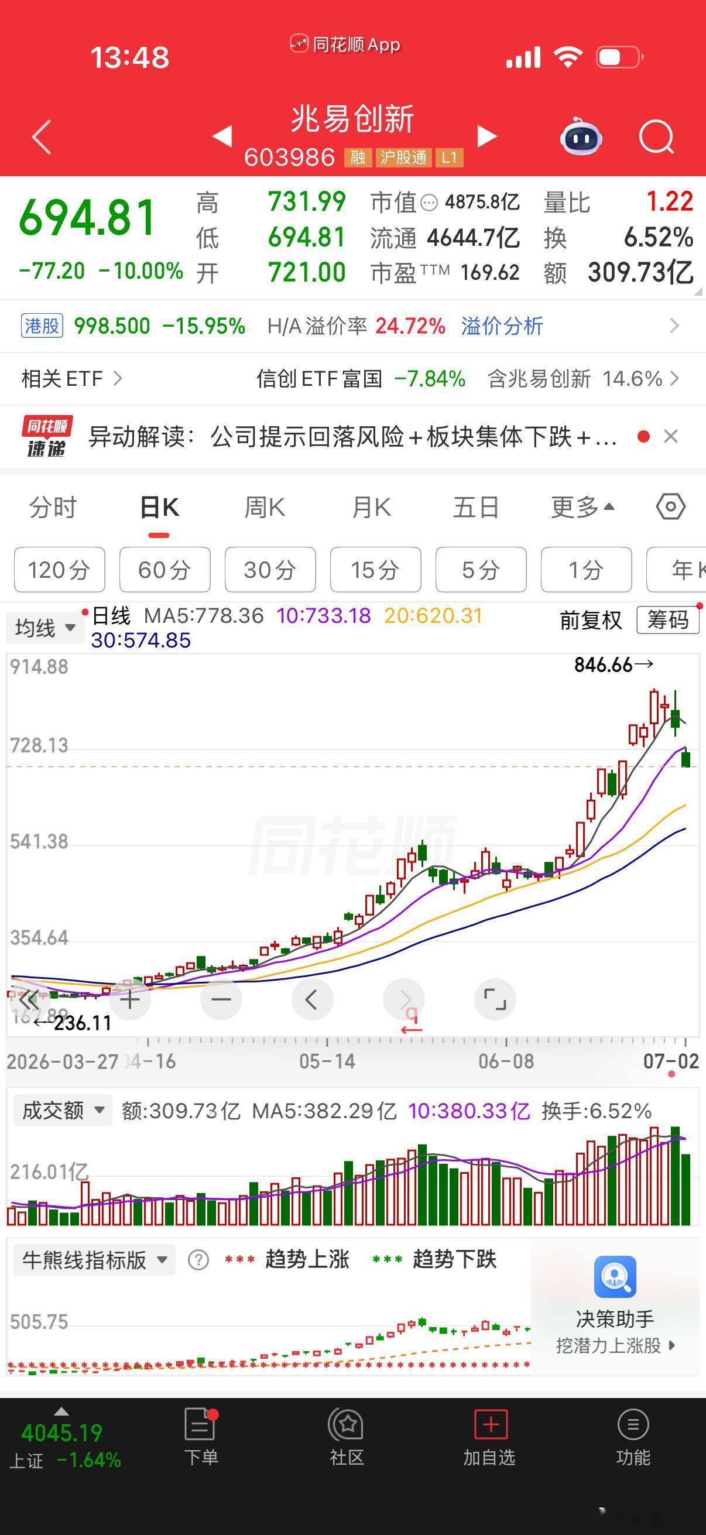Tap MA5:778.36 moving average value
Viewport: 706px width, 1535px height.
click(204, 615)
